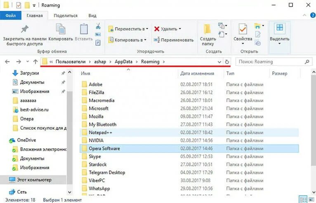Image resolution: width=316 pixels, height=203 pixels.
Task: Click the Edit file icon in Открыть group
Action: tap(258, 35)
